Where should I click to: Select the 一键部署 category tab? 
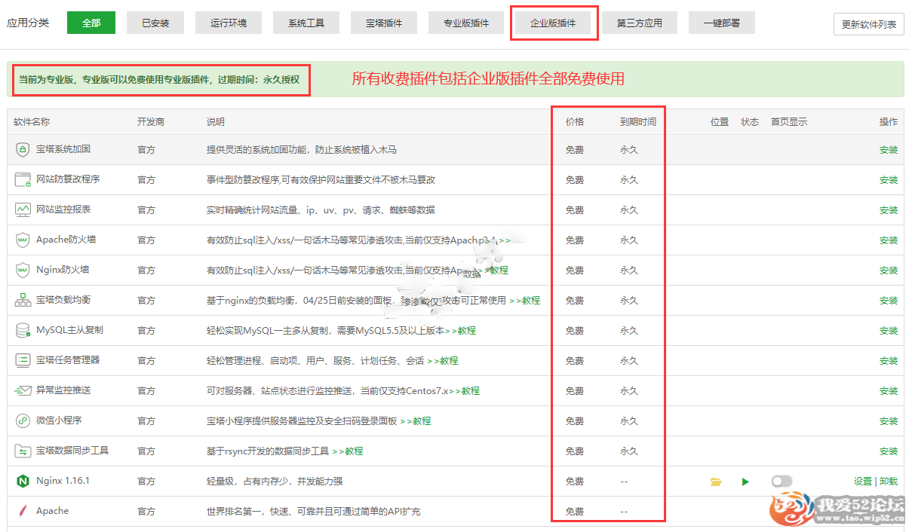pos(722,23)
